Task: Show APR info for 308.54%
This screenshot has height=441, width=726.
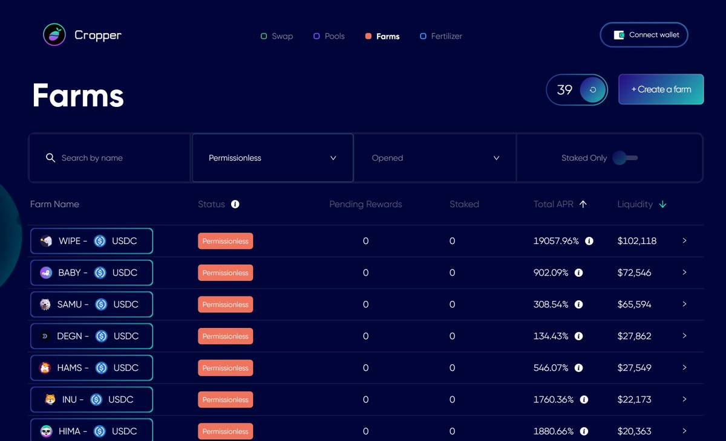Action: coord(578,304)
